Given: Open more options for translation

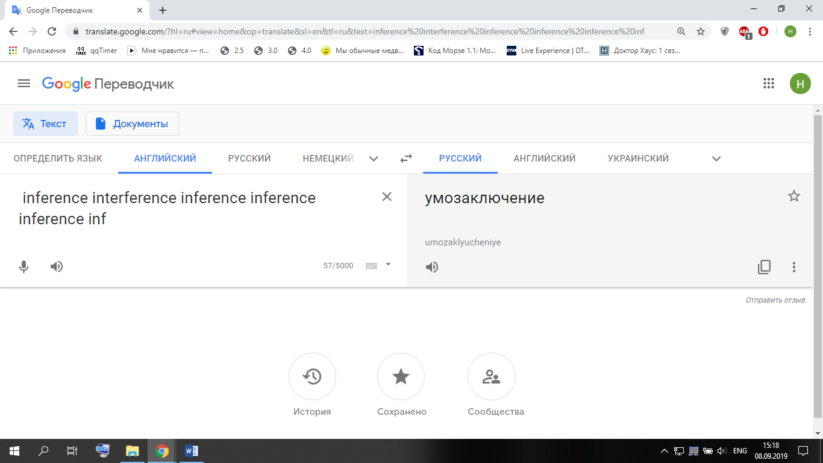Looking at the screenshot, I should [794, 267].
